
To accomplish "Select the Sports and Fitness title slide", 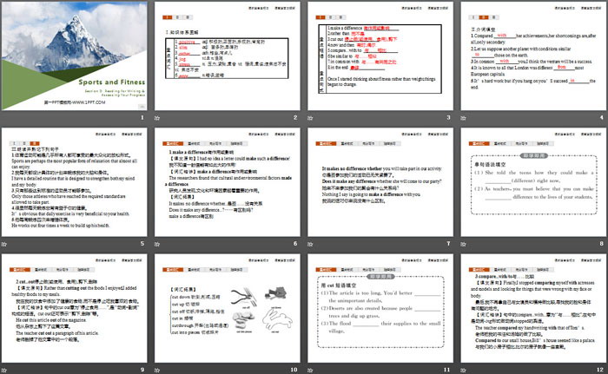I will pos(74,60).
